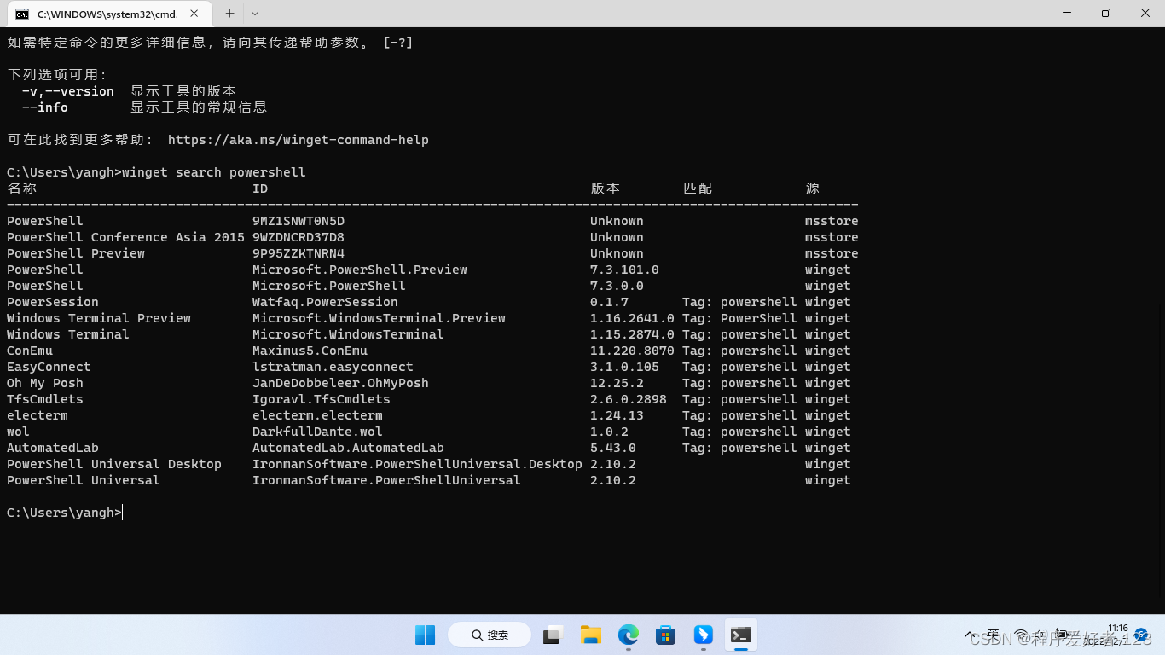Click the cmd icon on the terminal tab
Screen dimensions: 1165x655
point(22,14)
